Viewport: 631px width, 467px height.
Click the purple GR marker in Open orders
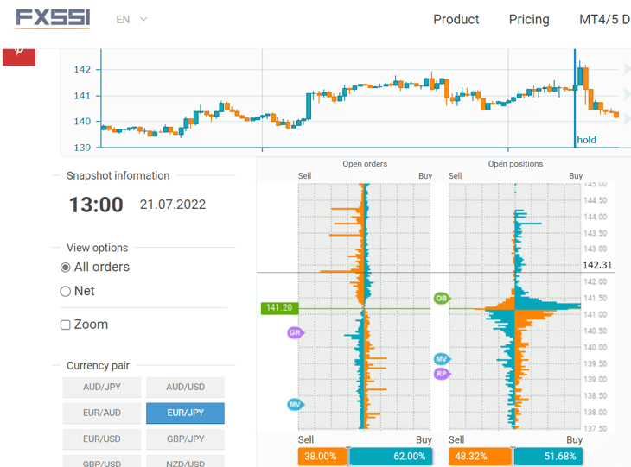pos(296,332)
